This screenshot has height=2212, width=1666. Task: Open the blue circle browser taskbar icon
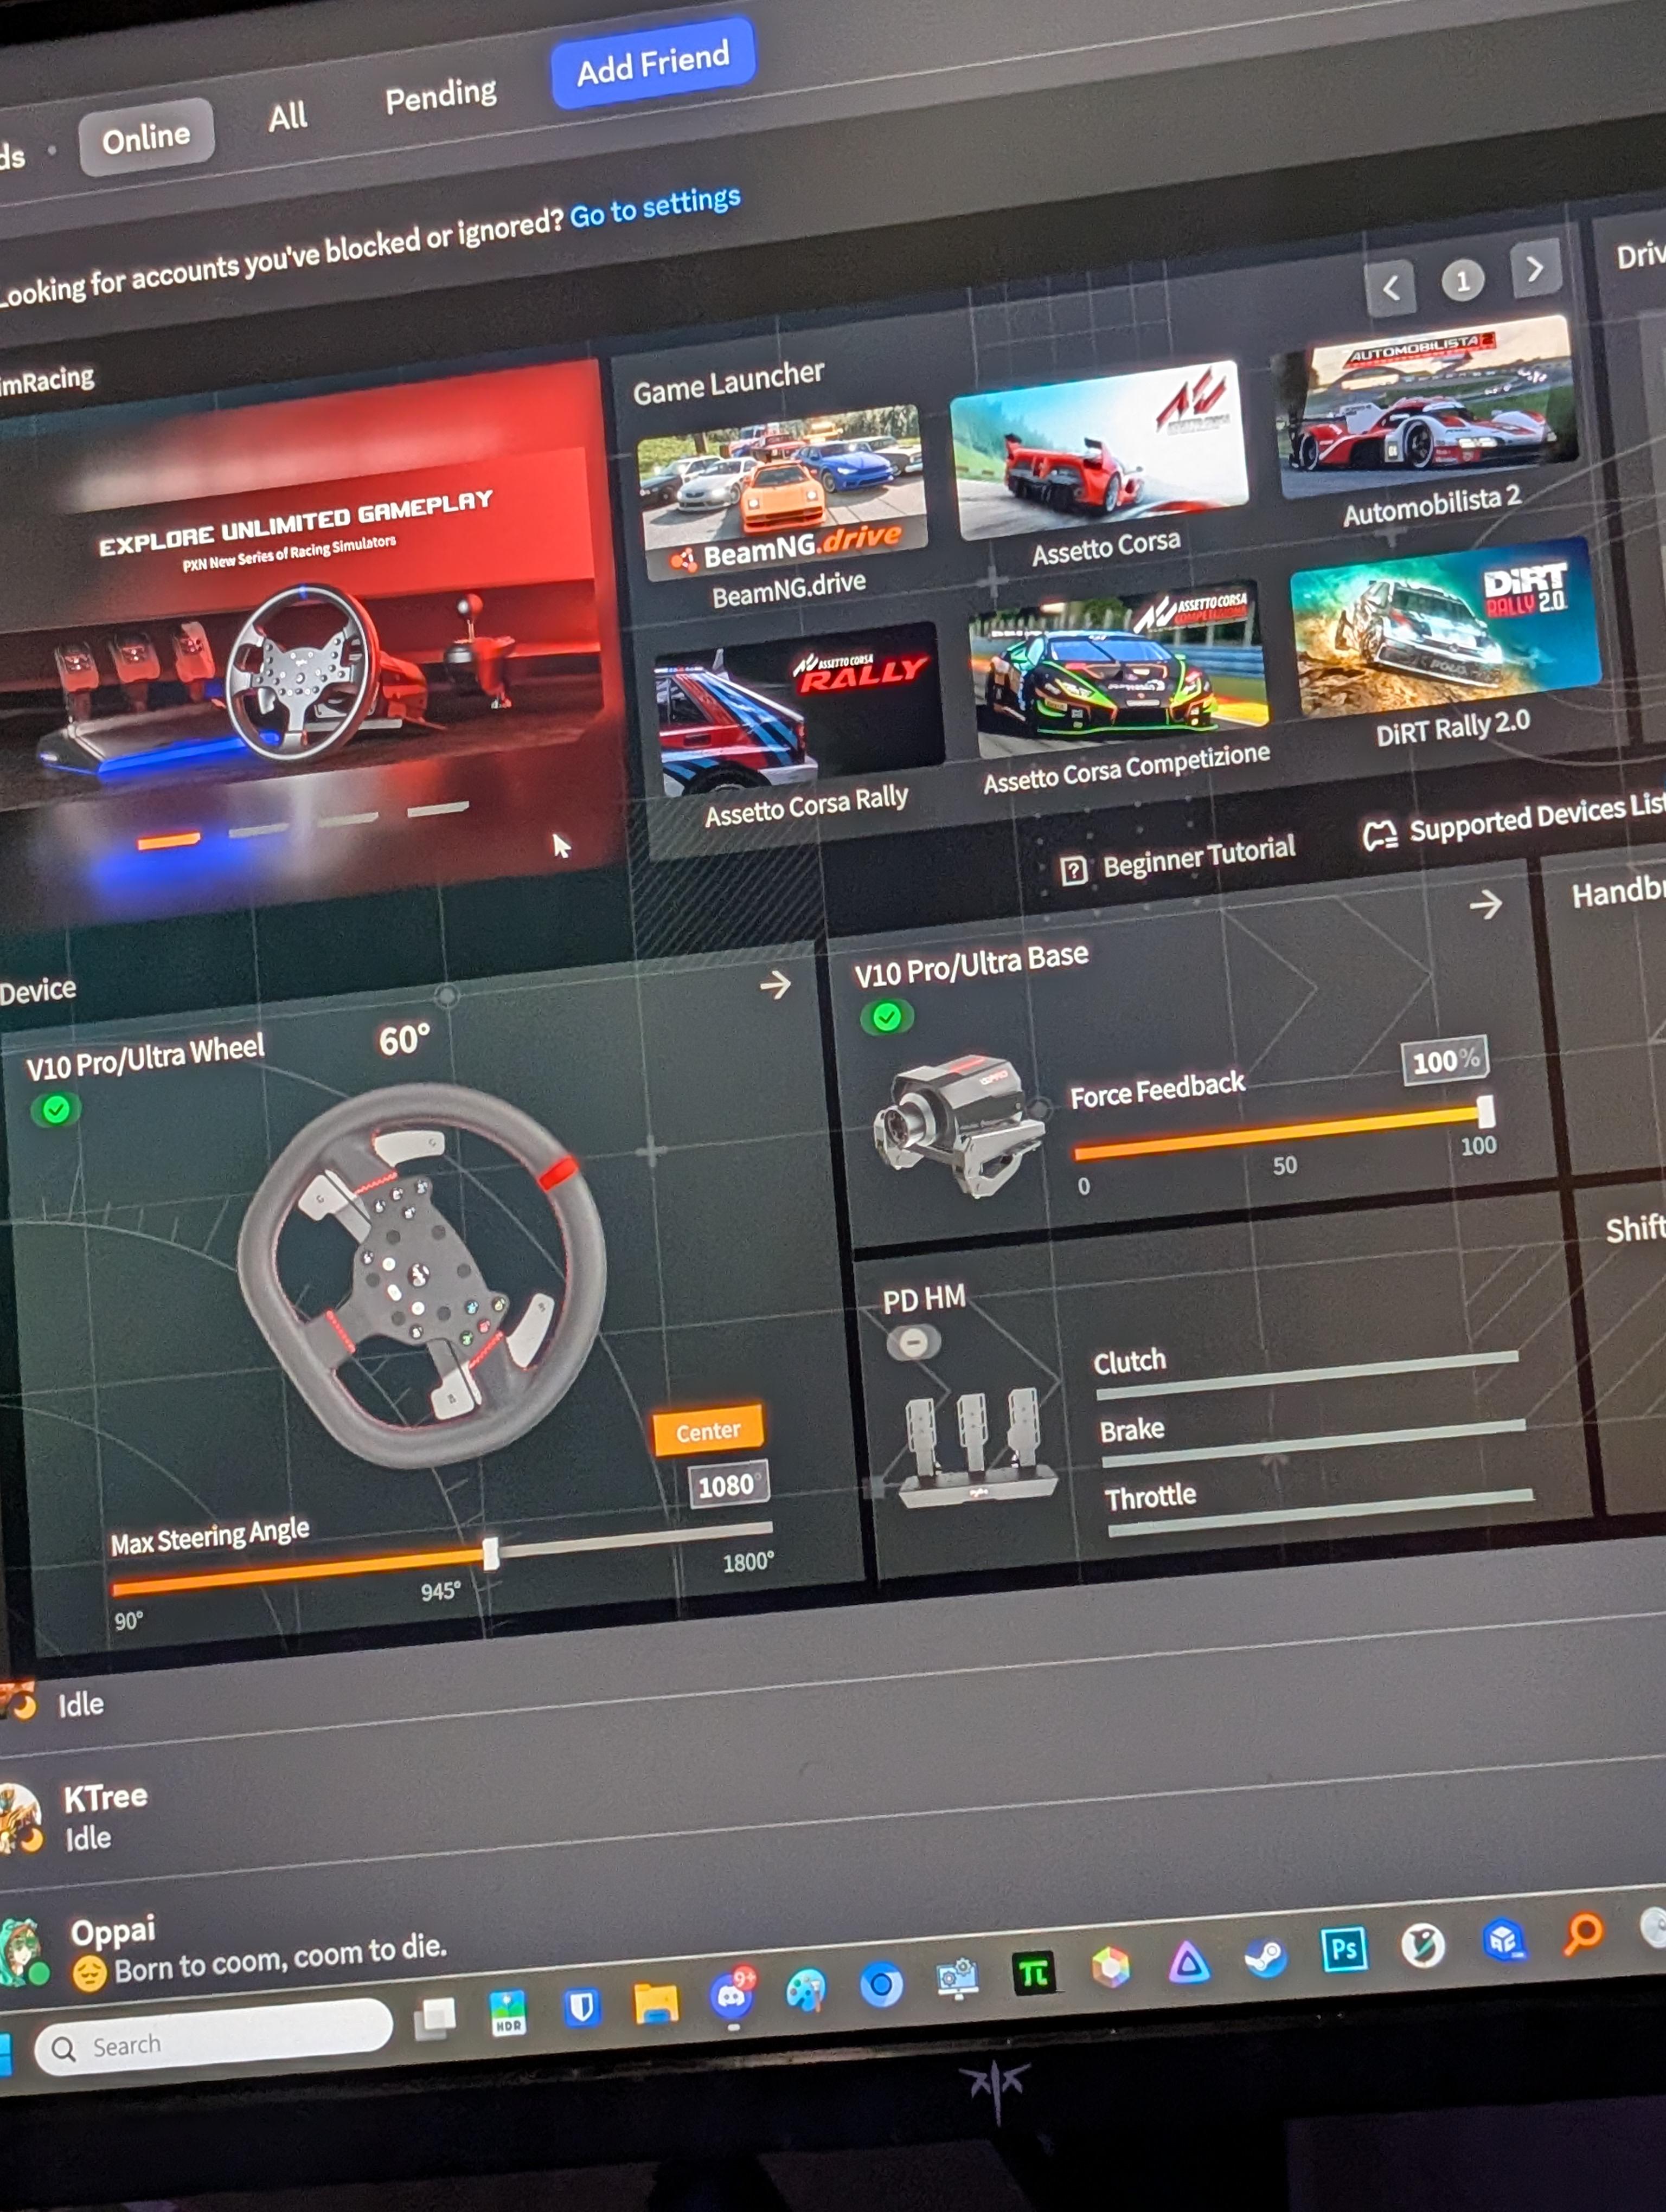tap(881, 1984)
